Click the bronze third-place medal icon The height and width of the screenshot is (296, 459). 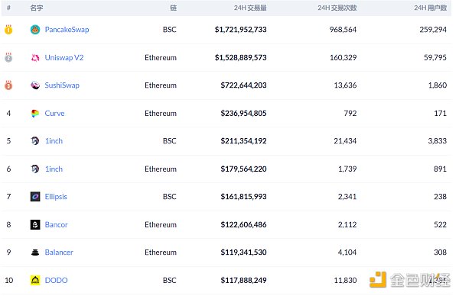point(8,85)
